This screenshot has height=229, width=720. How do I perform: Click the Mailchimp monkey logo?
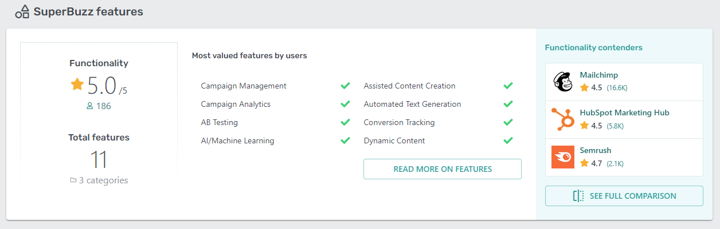click(x=562, y=82)
